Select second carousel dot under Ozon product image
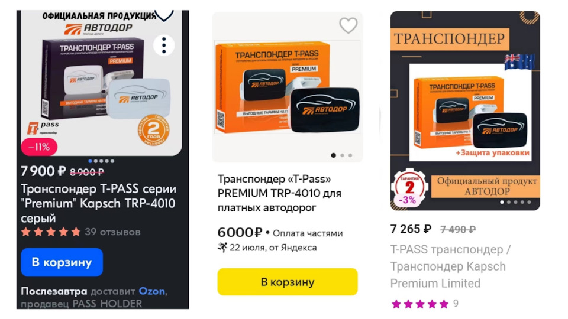Screen dimensions: 568x319 96,161
